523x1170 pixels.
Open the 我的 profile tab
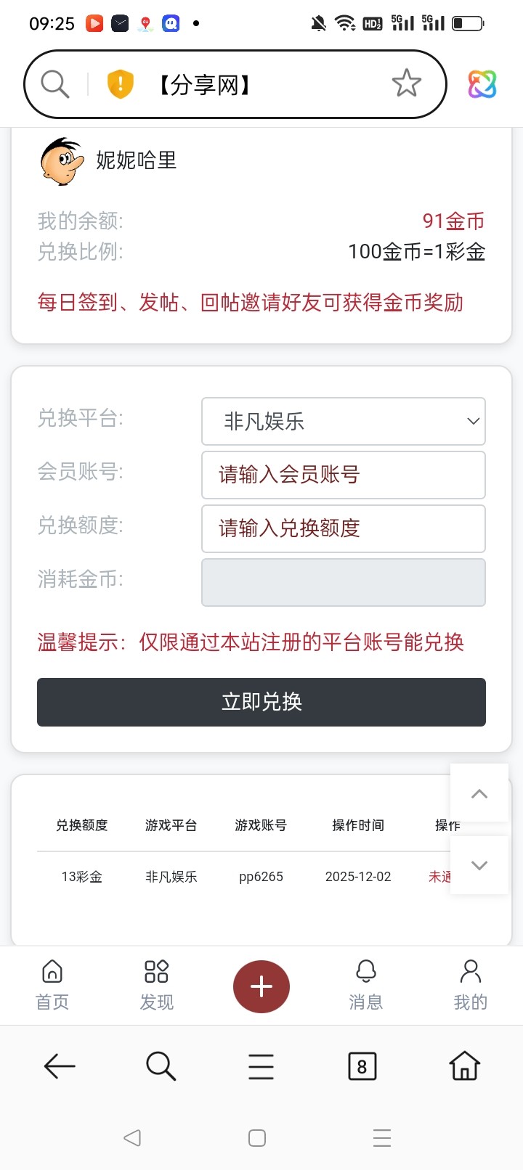click(470, 985)
